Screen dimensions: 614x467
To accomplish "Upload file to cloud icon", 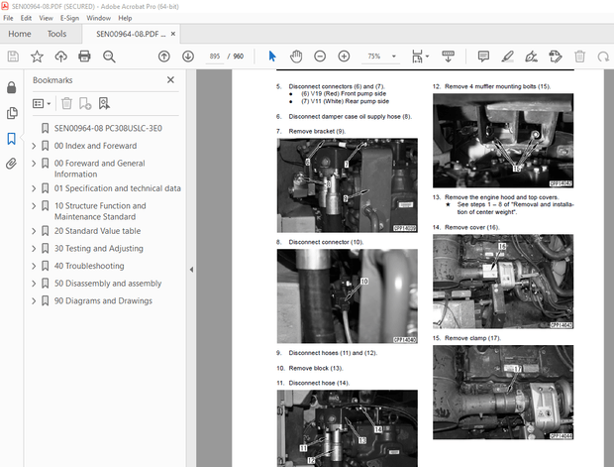I will 60,57.
